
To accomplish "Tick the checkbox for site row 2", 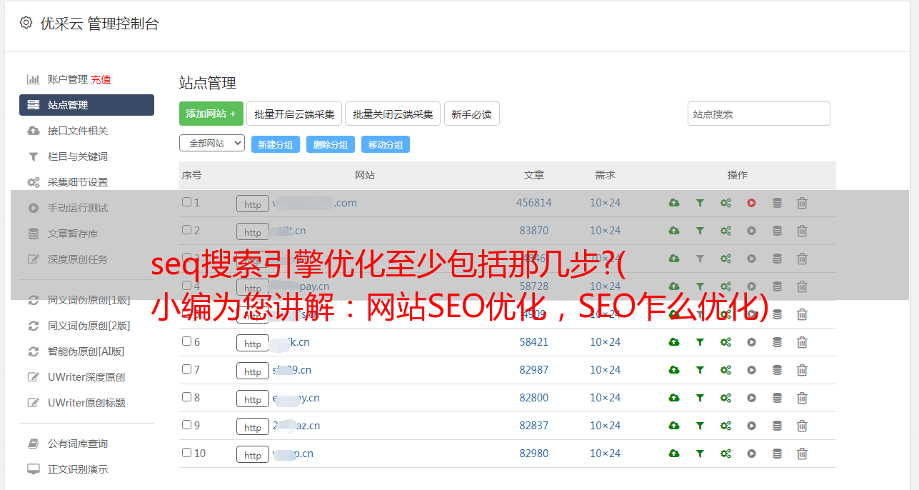I will coord(186,230).
